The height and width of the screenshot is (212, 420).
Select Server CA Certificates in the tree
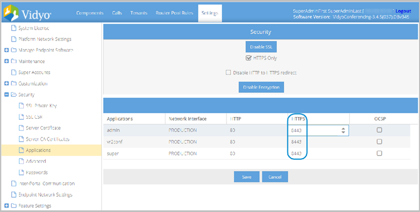[x=47, y=139]
